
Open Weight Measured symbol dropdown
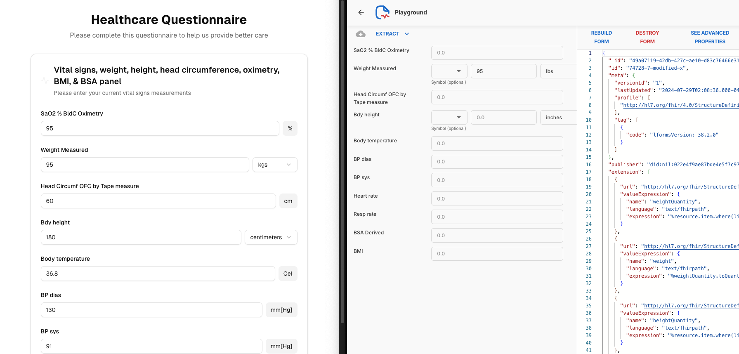(449, 71)
